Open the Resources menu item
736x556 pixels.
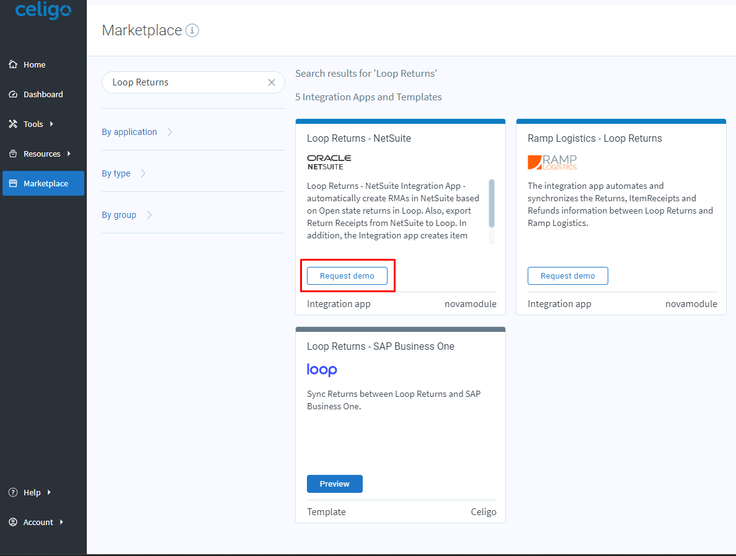tap(43, 154)
